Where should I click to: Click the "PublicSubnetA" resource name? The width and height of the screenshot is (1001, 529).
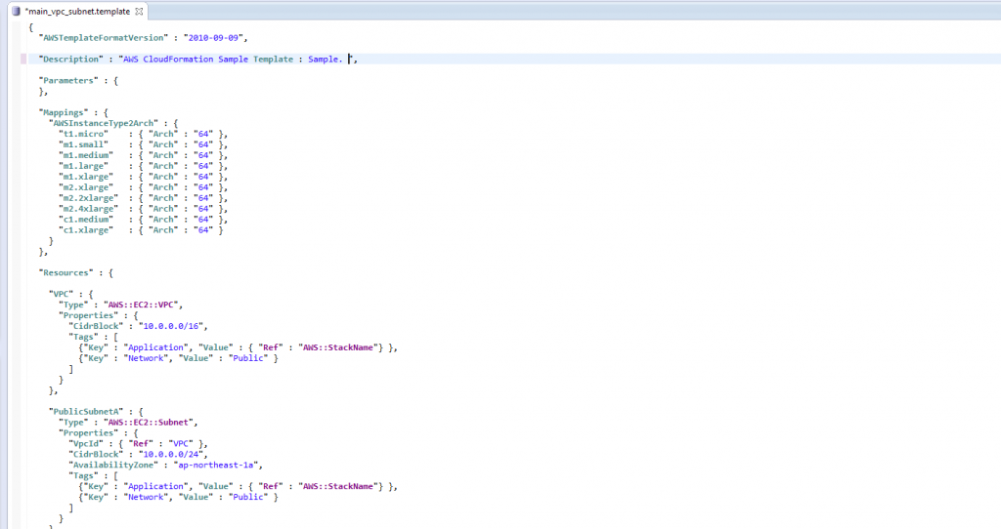tap(86, 412)
